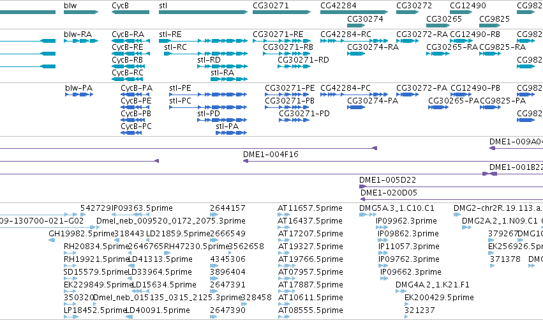The image size is (543, 320).
Task: Click the CG30274-RA transcript label
Action: click(x=373, y=47)
